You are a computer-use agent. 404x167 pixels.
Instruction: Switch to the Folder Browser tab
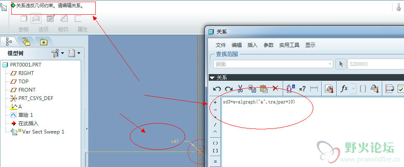[x=26, y=41]
